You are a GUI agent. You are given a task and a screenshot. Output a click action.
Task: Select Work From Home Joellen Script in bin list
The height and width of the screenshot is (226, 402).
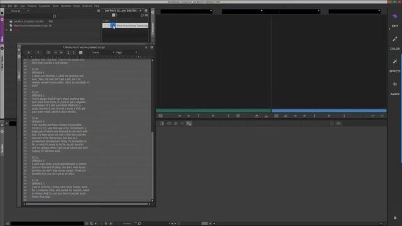[x=31, y=26]
